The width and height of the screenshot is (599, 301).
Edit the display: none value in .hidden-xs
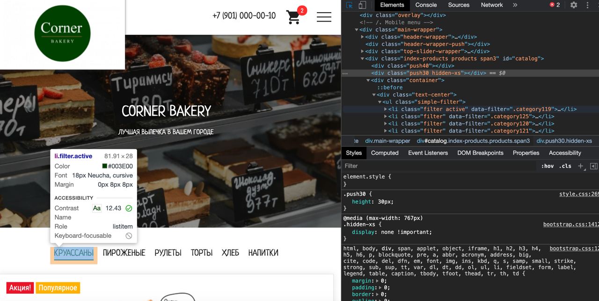coord(404,232)
